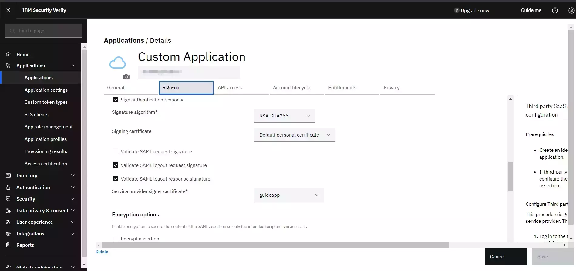Screen dimensions: 576x271
Task: Switch to the General tab
Action: pyautogui.click(x=131, y=88)
